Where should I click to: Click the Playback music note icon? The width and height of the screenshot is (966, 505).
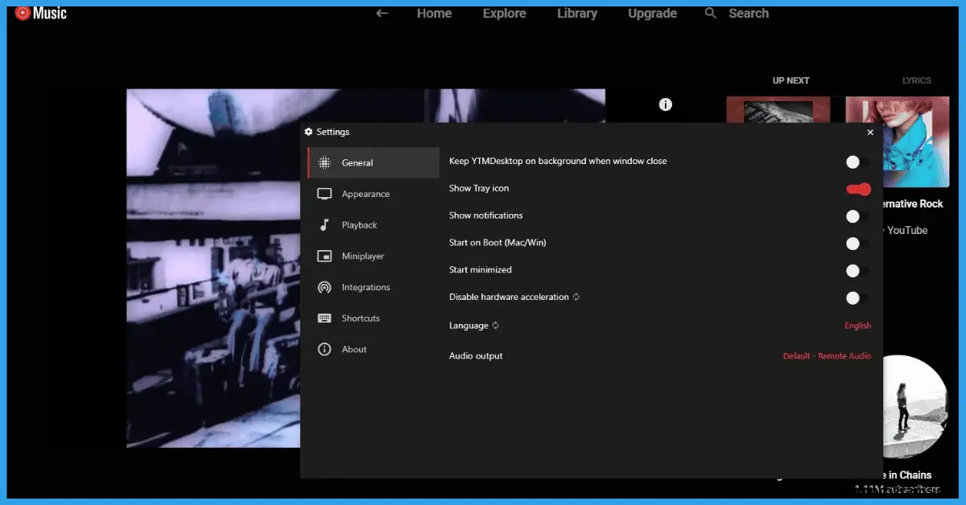point(324,225)
